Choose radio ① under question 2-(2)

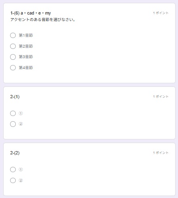[13, 169]
